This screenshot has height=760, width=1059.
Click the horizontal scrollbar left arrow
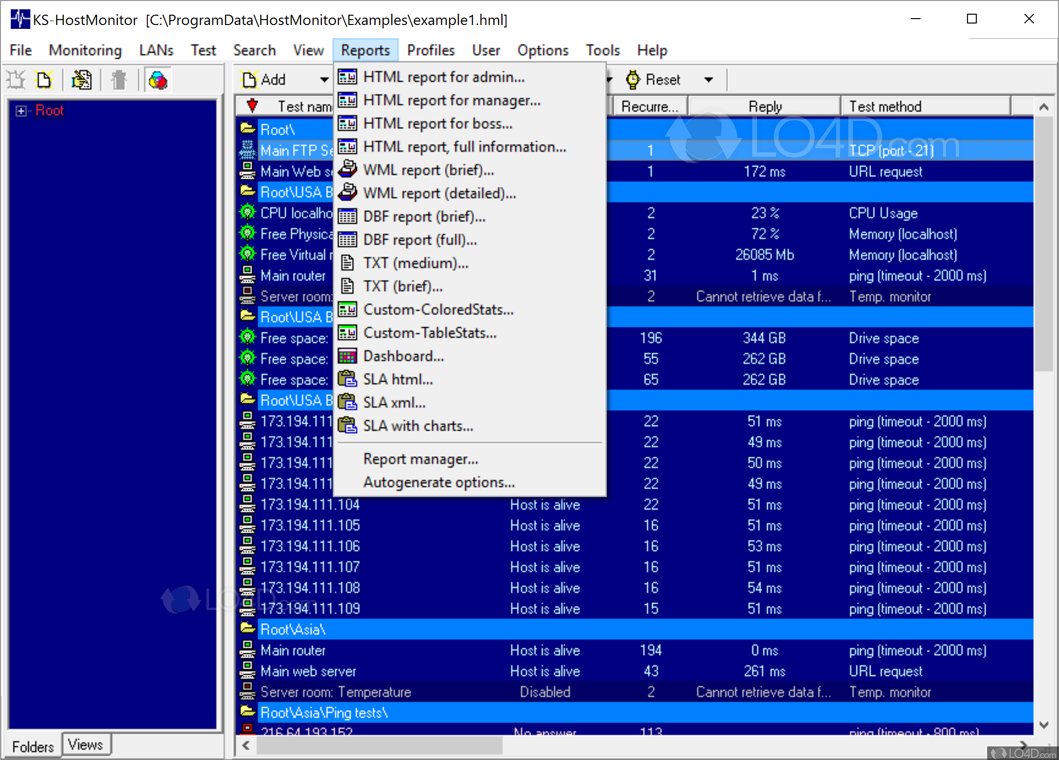tap(246, 745)
